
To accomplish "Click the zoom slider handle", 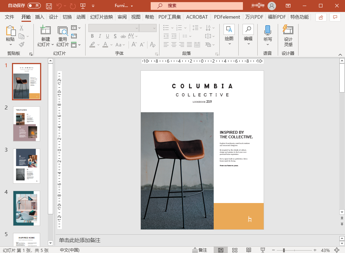I will 284,250.
